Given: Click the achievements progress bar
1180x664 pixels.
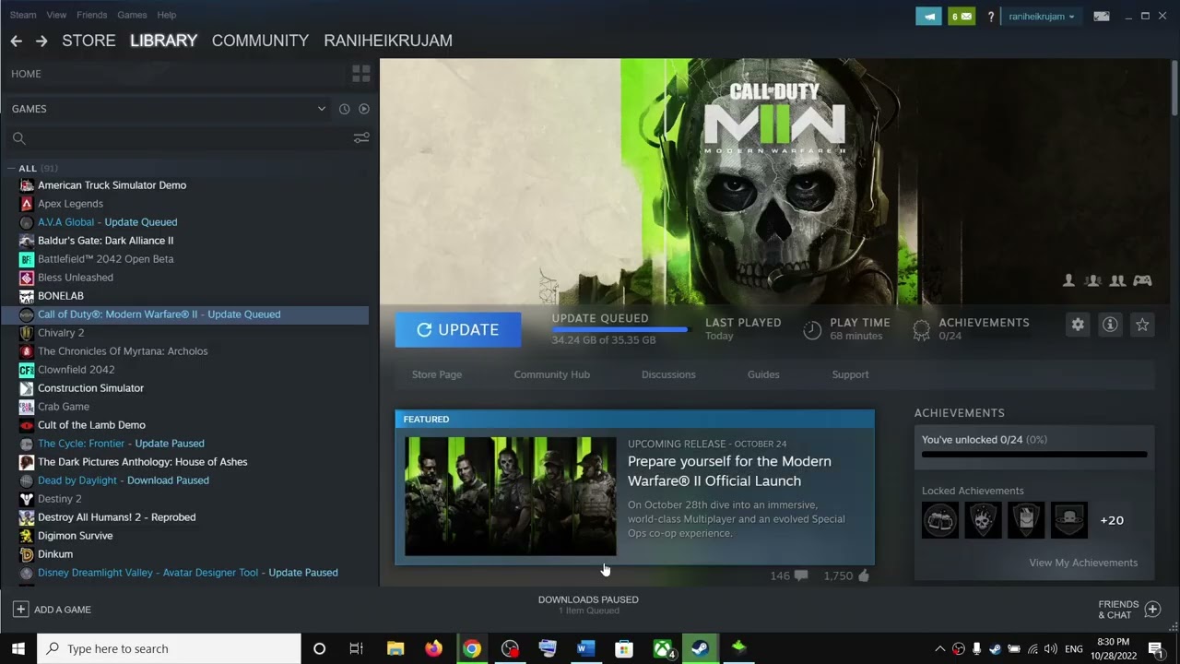Looking at the screenshot, I should [x=1034, y=455].
